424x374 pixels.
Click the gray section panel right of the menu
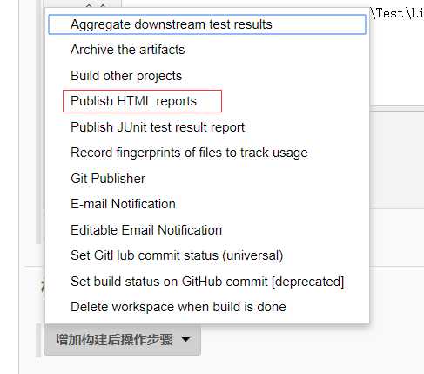[x=397, y=160]
